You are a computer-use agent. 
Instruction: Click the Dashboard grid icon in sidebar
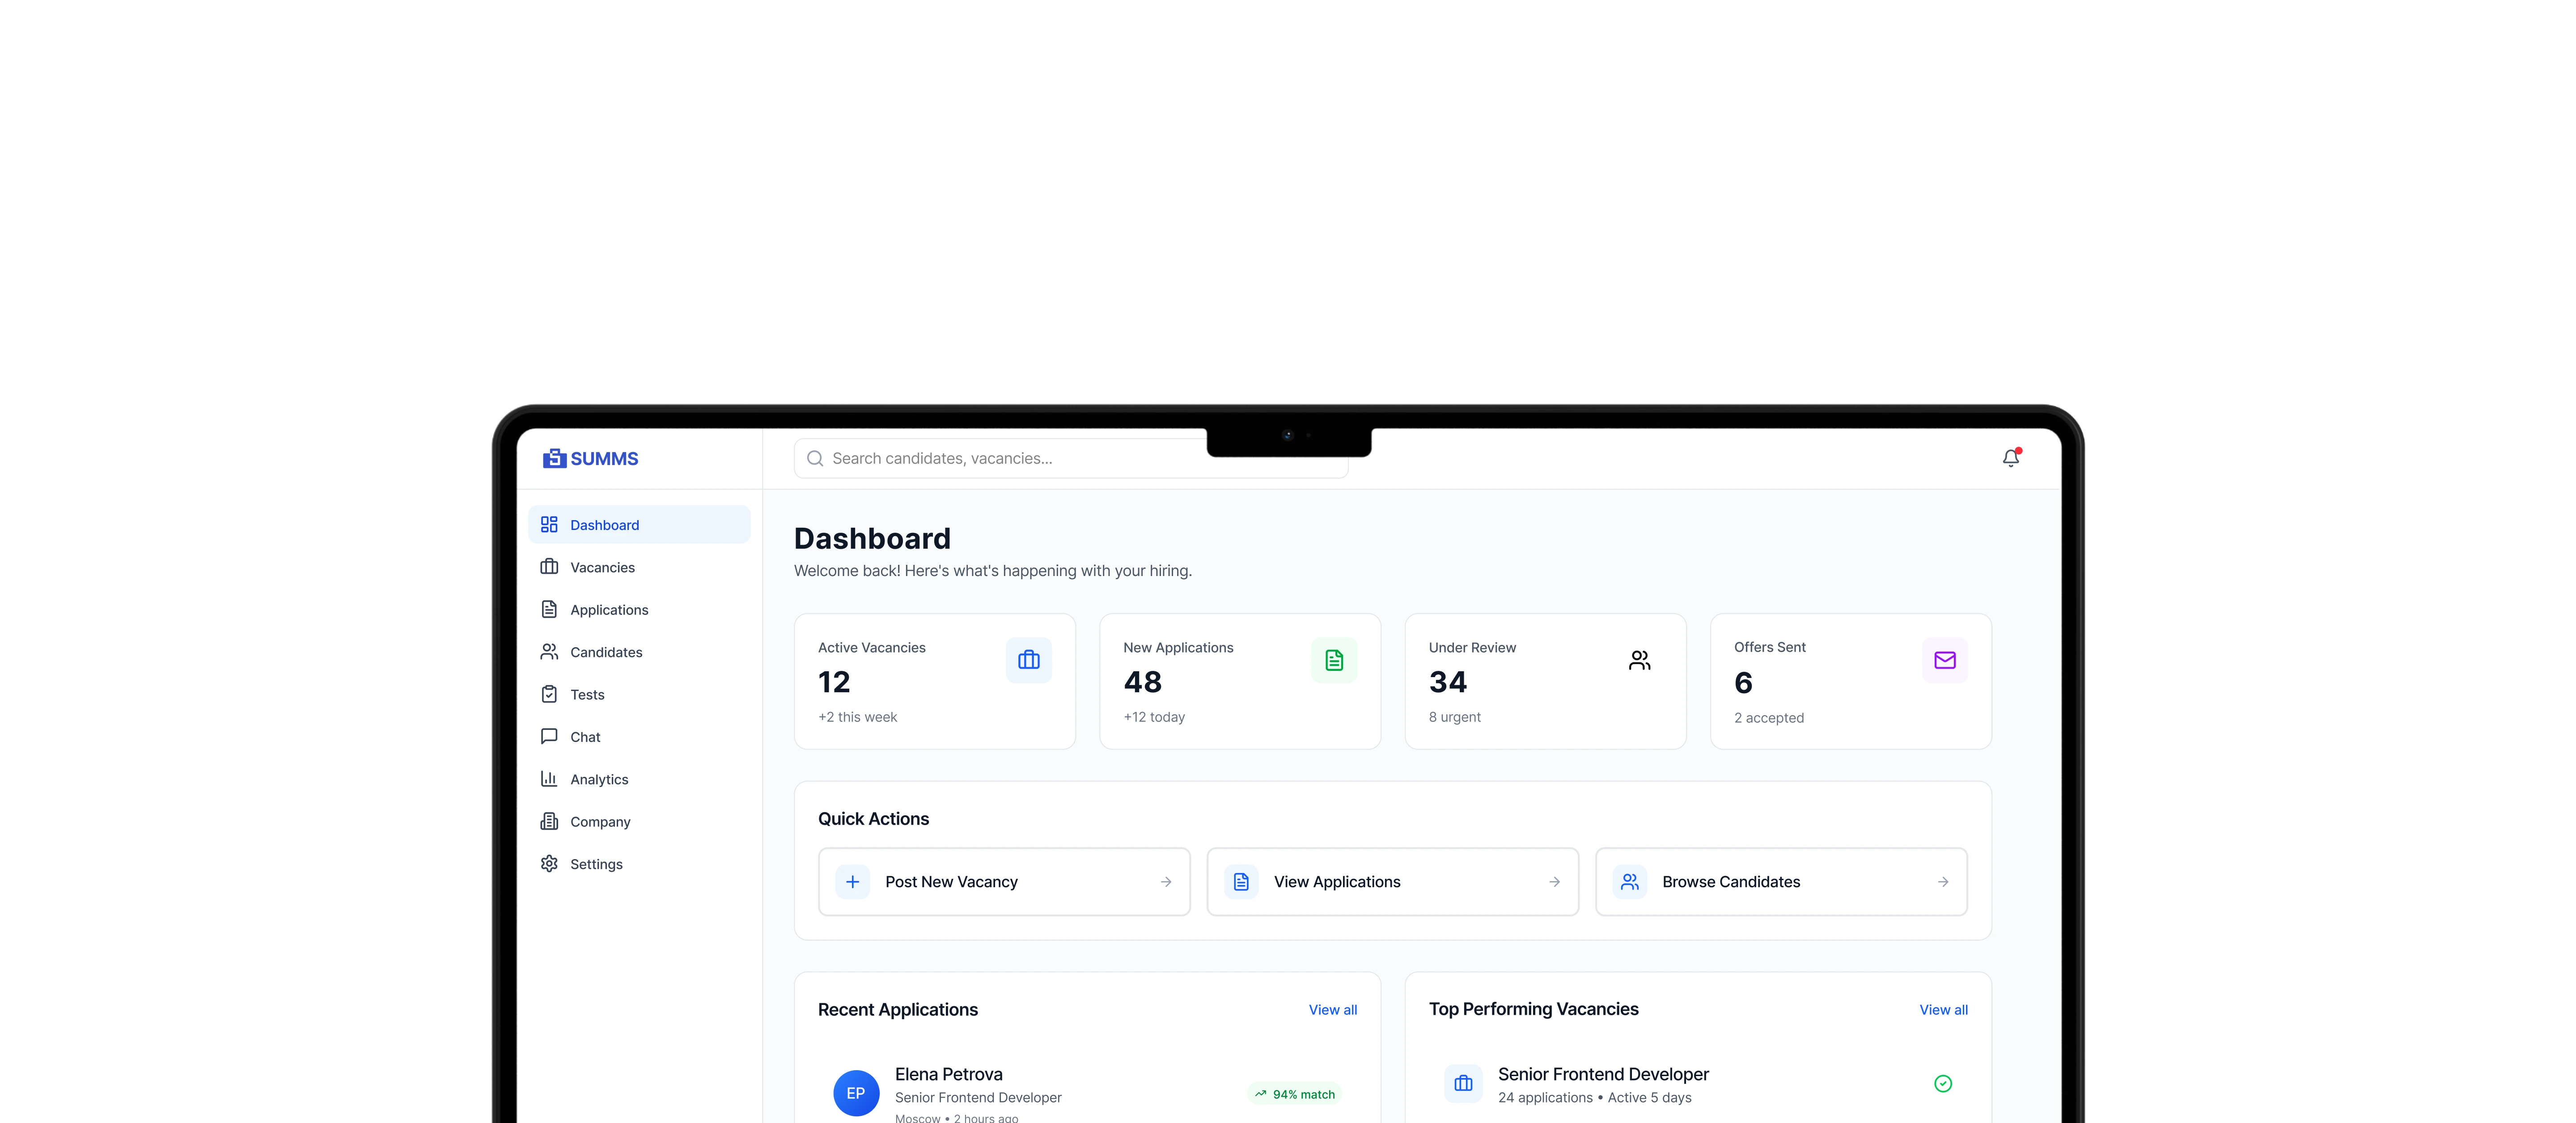pyautogui.click(x=549, y=525)
